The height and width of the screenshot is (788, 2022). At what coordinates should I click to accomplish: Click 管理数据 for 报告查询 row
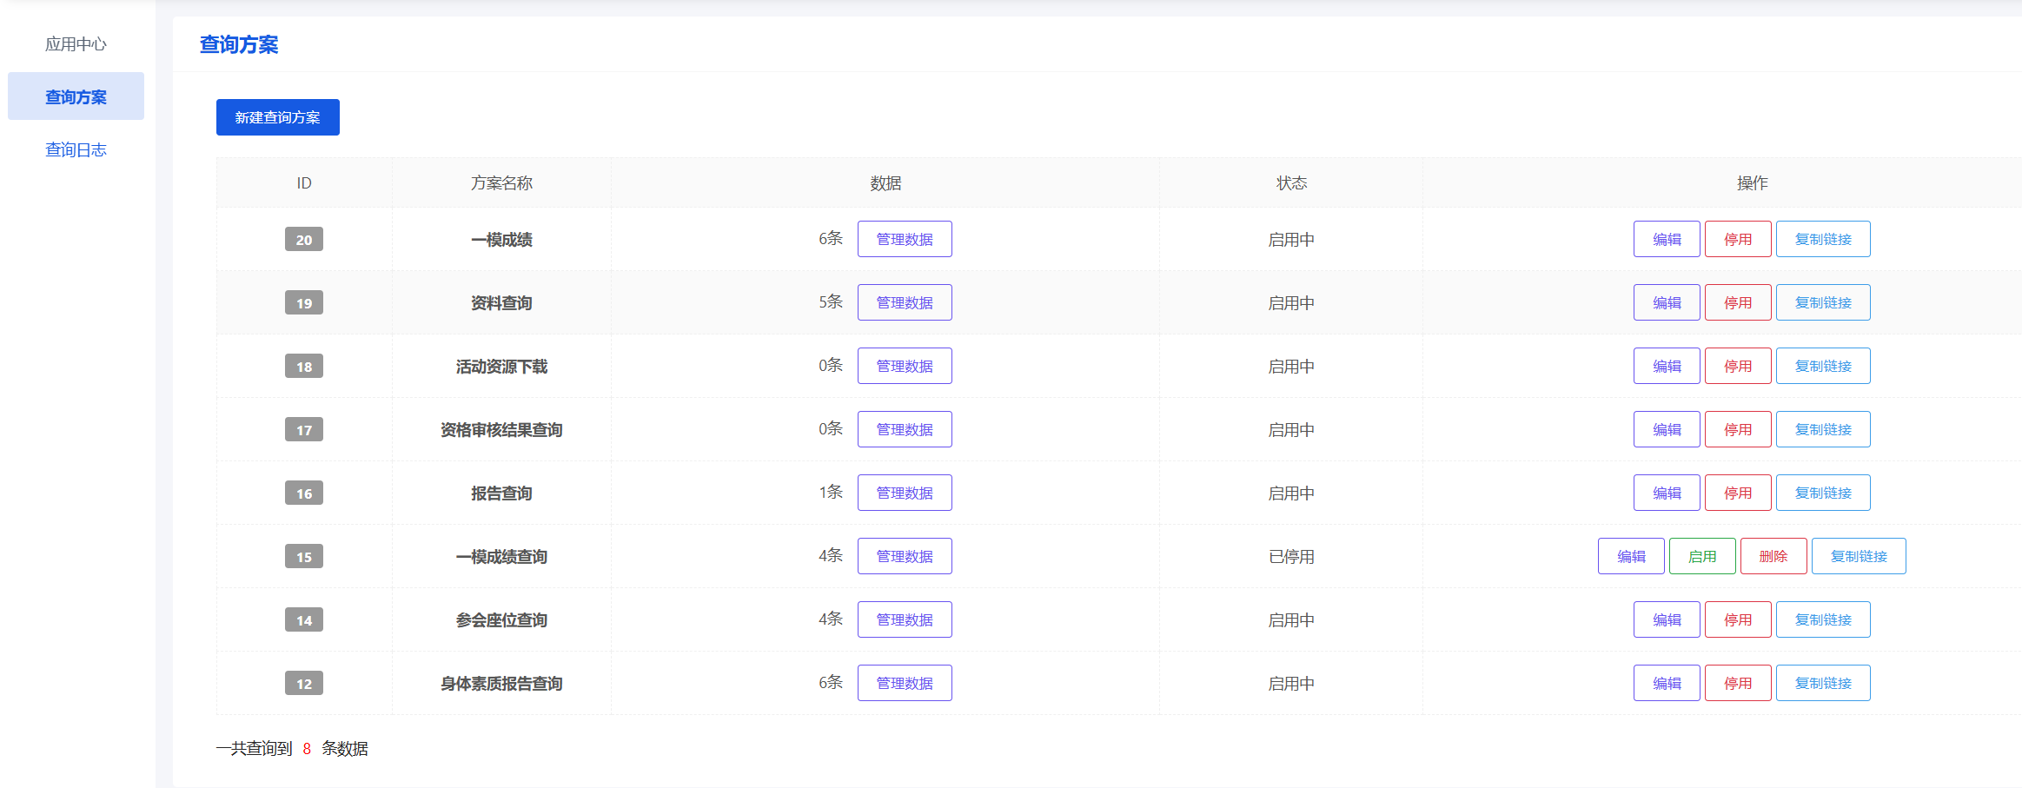click(904, 493)
